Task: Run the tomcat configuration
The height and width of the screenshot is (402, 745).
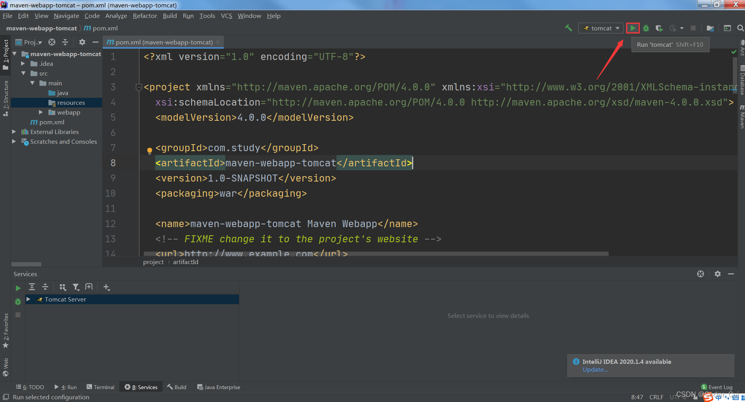Action: [633, 28]
